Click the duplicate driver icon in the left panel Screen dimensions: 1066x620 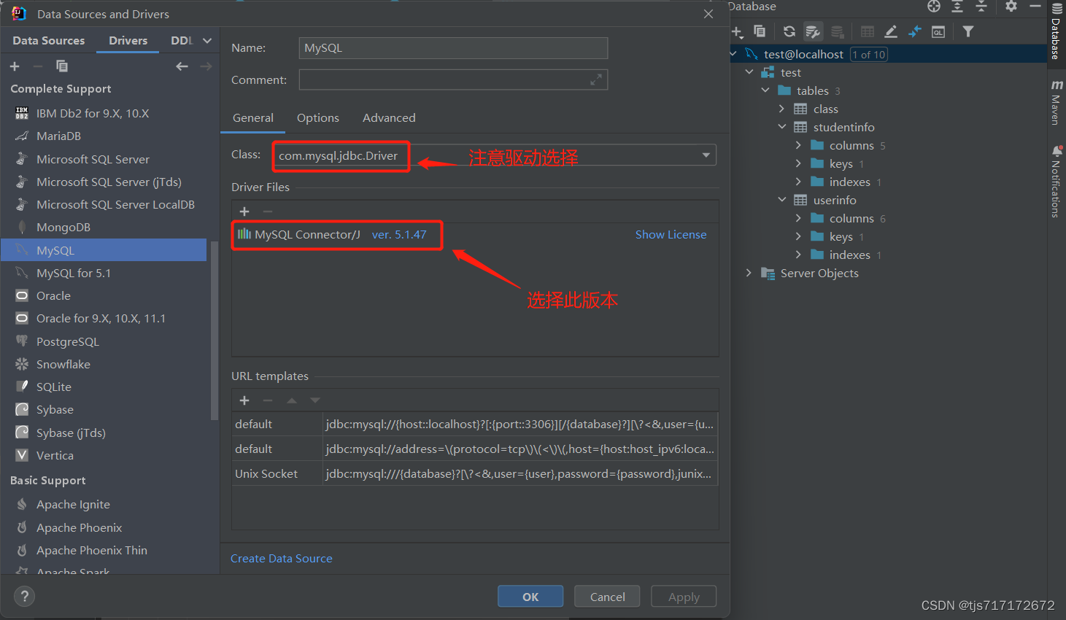click(62, 66)
